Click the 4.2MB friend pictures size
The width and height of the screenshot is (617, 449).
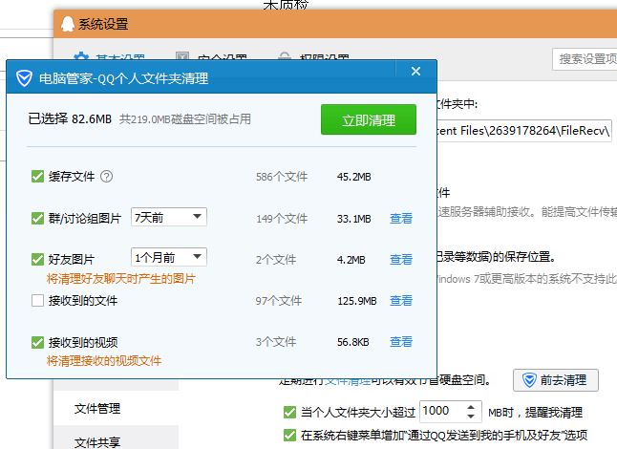click(351, 260)
